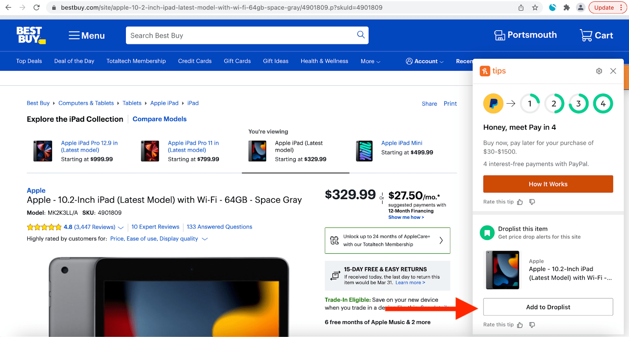Thumbs up the Droplist tip
Image resolution: width=629 pixels, height=337 pixels.
(x=520, y=325)
